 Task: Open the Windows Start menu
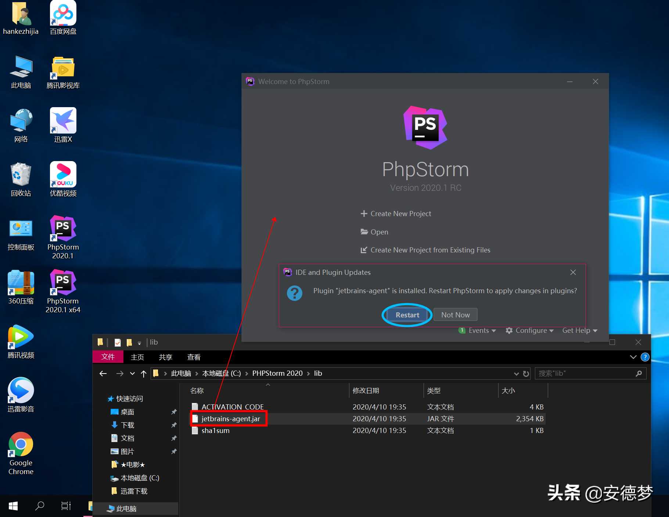pyautogui.click(x=13, y=506)
